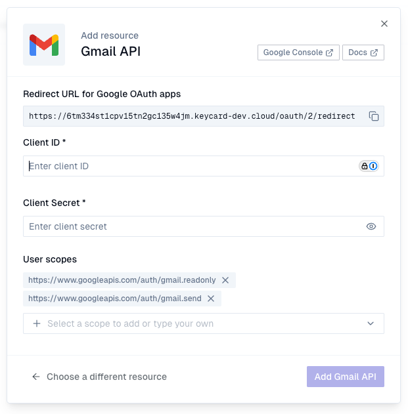
Task: Focus the Client Secret input field
Action: coord(203,226)
